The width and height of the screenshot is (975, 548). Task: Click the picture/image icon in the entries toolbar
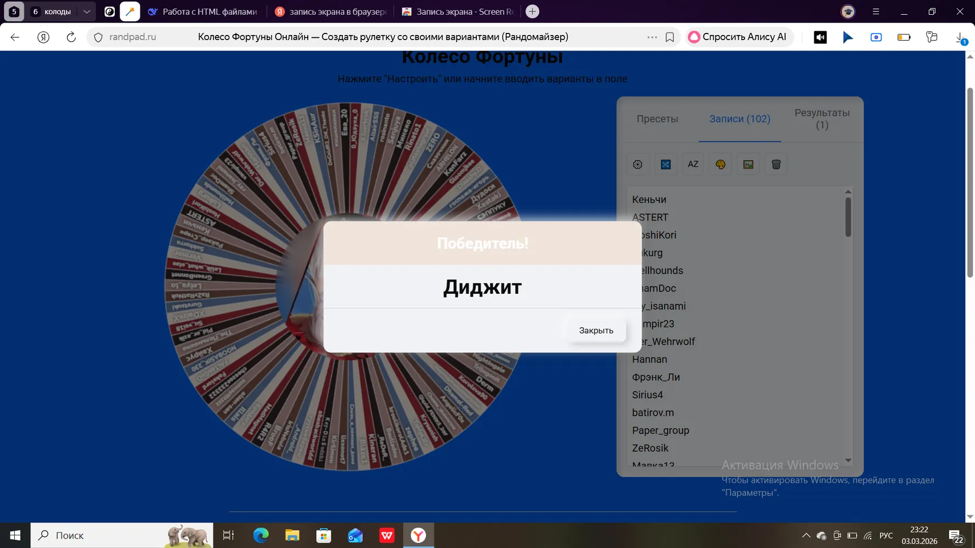point(748,164)
